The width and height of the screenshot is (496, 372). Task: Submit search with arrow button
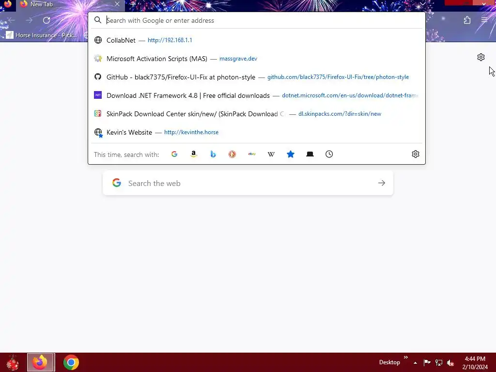[x=382, y=183]
